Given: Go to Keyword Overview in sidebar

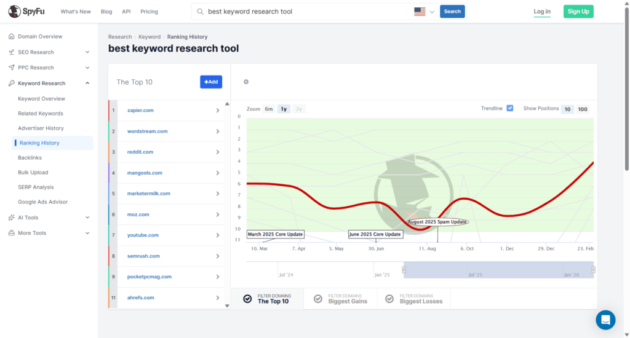Looking at the screenshot, I should 41,99.
